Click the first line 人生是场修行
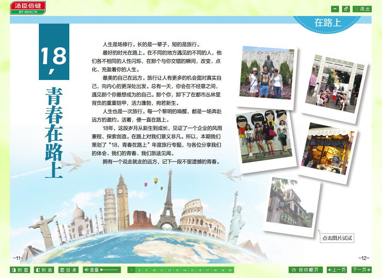Screen dimensions: 382x278 pos(151,44)
